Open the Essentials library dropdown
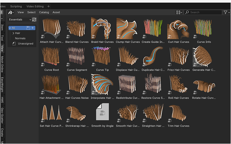This screenshot has width=231, height=144. [20, 19]
